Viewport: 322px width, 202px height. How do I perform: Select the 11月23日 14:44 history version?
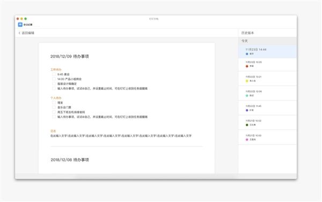point(267,52)
